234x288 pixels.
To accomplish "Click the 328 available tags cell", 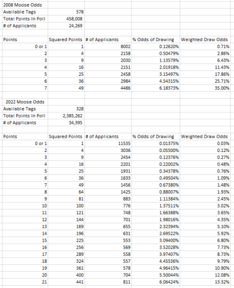I will point(66,109).
